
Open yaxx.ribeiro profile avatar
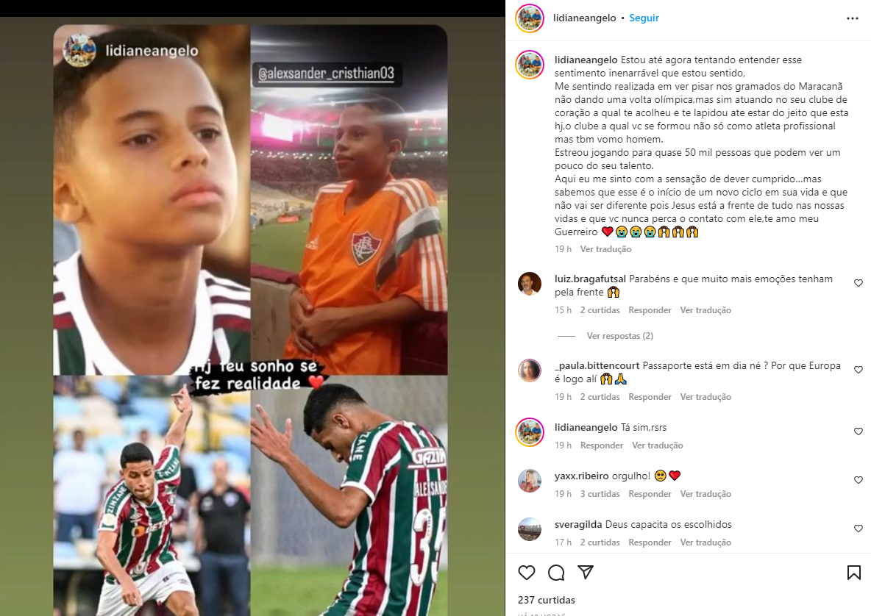point(530,481)
